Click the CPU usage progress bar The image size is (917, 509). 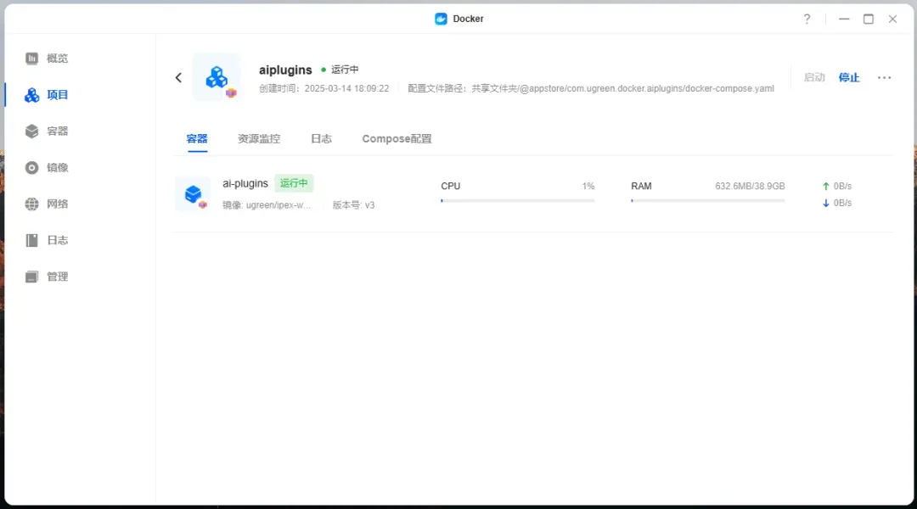pos(518,201)
